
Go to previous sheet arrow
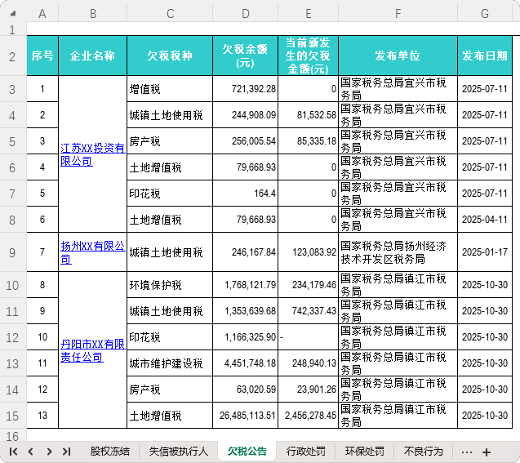[x=31, y=452]
